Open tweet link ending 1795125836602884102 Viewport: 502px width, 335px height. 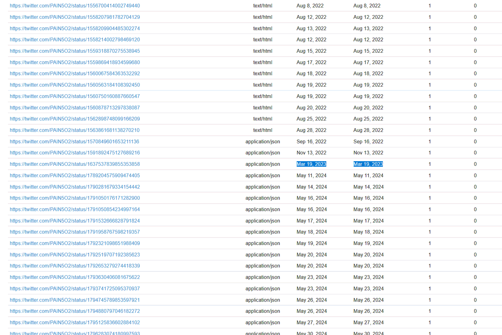[x=75, y=322]
